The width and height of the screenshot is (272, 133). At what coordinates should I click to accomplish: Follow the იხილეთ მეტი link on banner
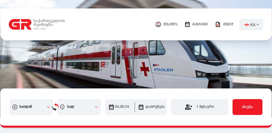[x=39, y=58]
